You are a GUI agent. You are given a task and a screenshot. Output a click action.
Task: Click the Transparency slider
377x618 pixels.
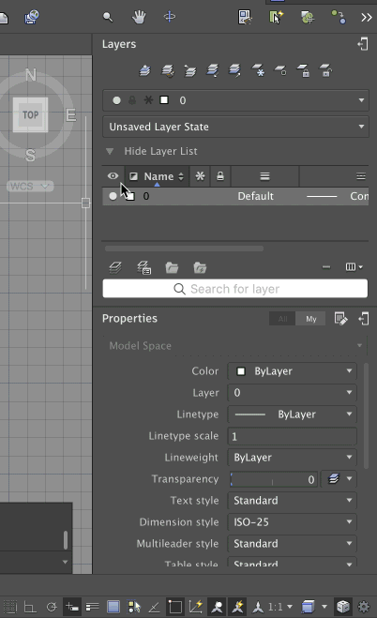273,479
